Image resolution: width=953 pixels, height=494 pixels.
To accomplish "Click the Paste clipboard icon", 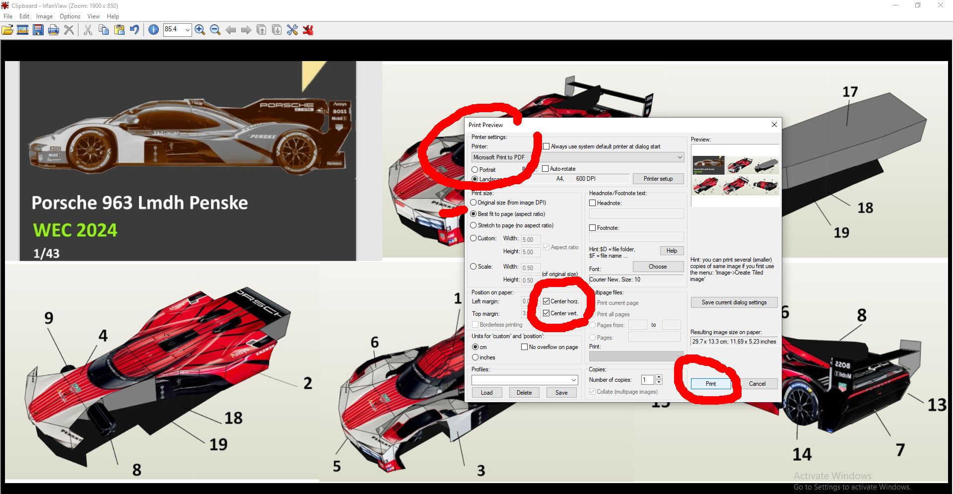I will tap(119, 30).
